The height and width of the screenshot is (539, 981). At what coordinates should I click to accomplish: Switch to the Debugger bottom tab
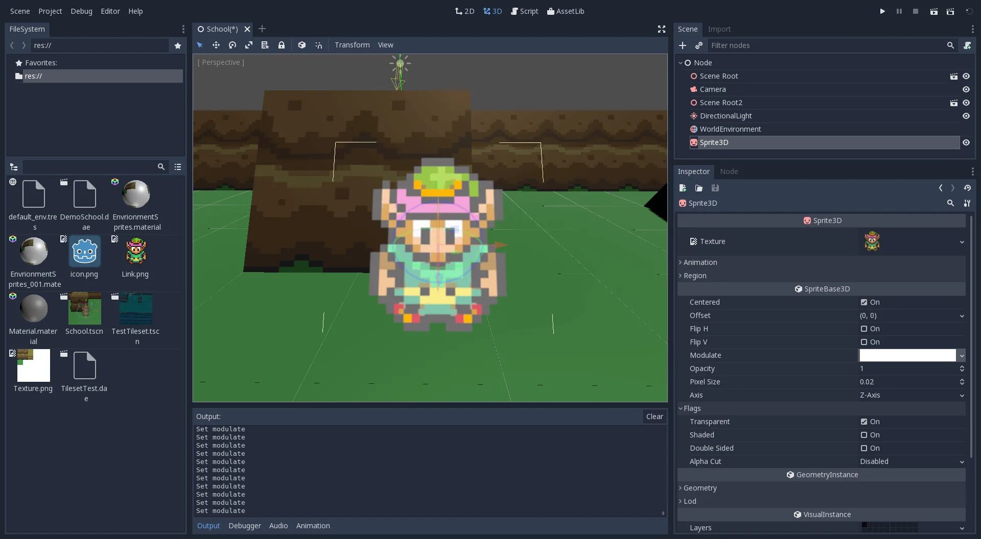pyautogui.click(x=245, y=526)
